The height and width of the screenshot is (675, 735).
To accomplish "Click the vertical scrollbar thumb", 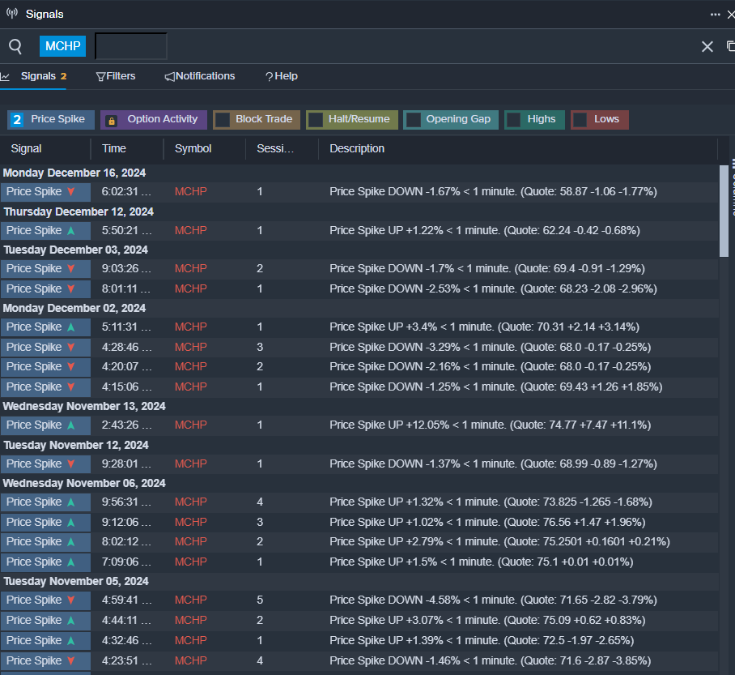I will tap(724, 211).
